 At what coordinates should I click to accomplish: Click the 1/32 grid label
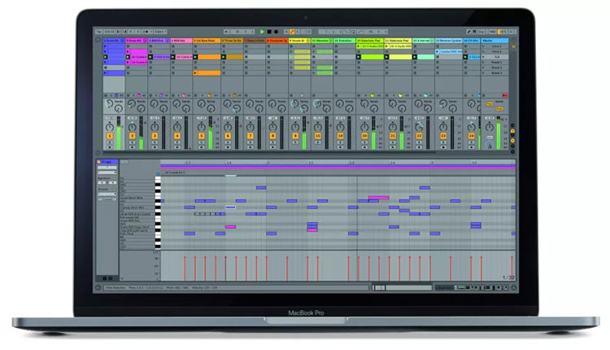[x=508, y=278]
